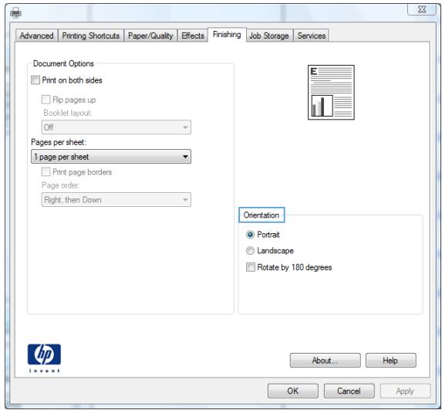Screen dimensions: 442x410
Task: Click the Apply button
Action: click(405, 391)
